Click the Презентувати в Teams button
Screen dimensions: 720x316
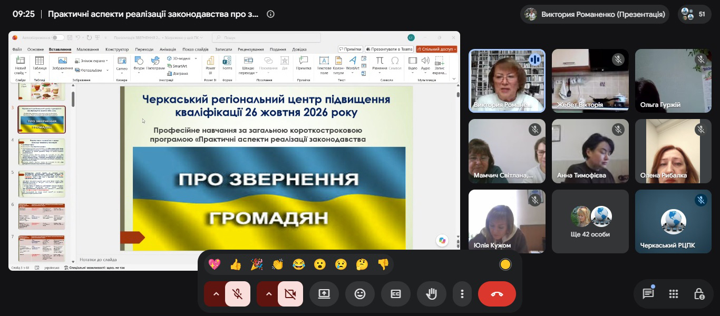(x=389, y=49)
